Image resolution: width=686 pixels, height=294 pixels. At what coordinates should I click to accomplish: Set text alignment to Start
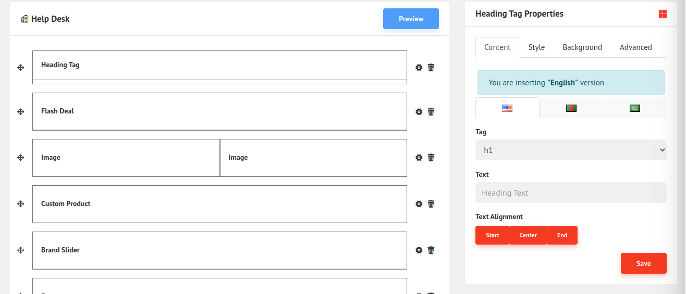point(492,235)
